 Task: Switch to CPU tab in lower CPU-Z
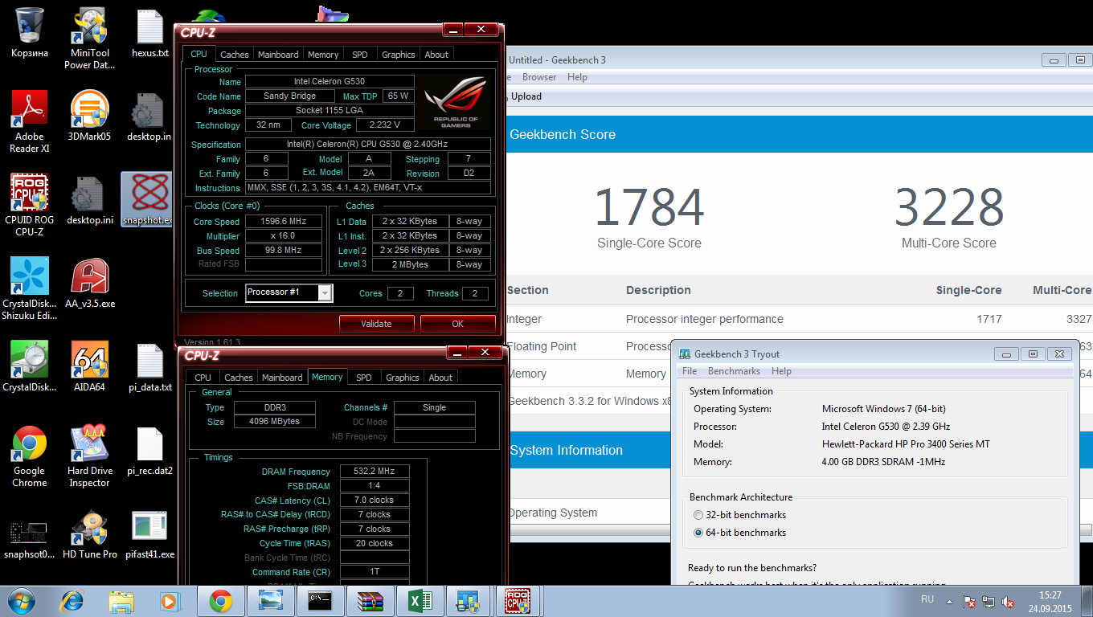(x=203, y=378)
